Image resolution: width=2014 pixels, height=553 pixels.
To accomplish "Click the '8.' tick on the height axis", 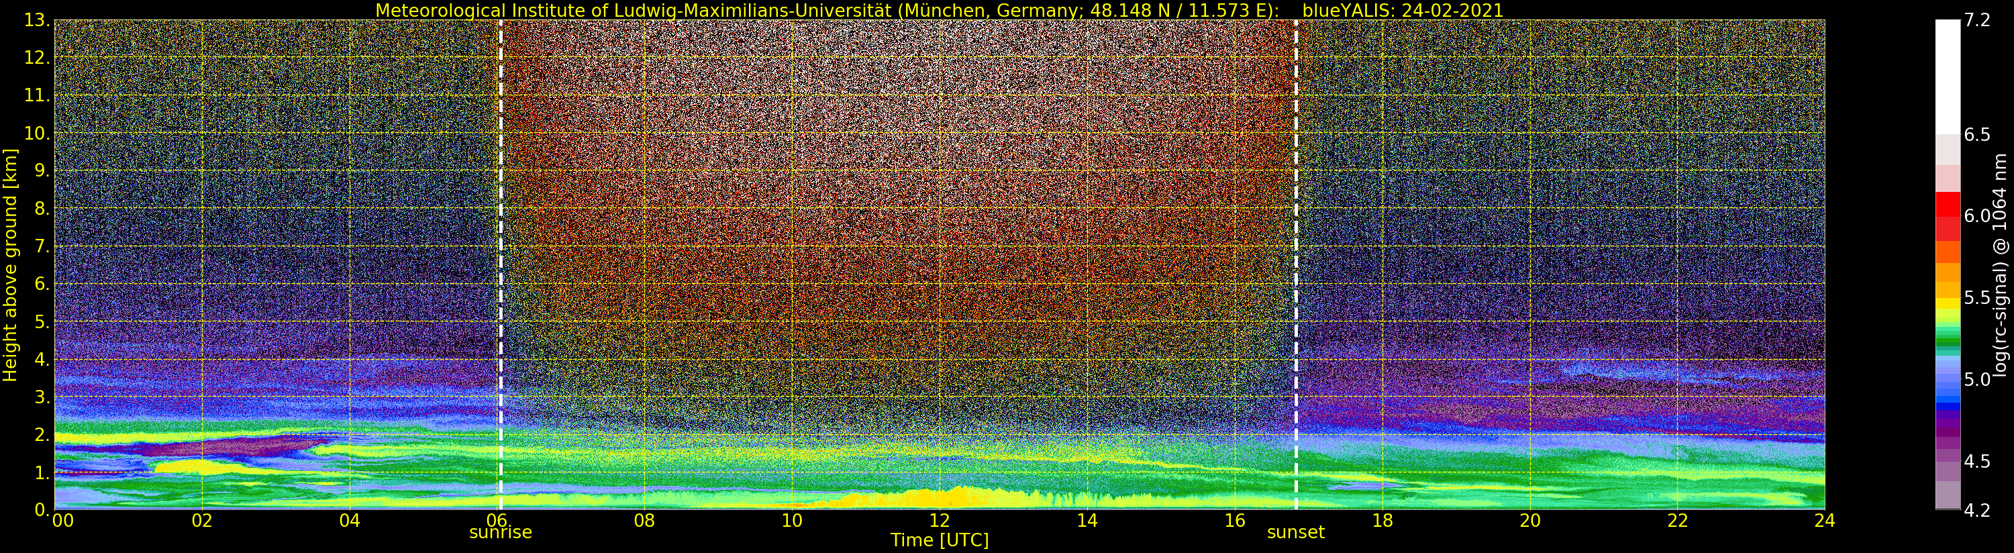I will pos(43,209).
